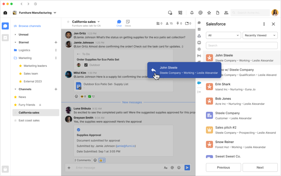Open Furry friends channel
Screen dimensions: 281x176
27,105
